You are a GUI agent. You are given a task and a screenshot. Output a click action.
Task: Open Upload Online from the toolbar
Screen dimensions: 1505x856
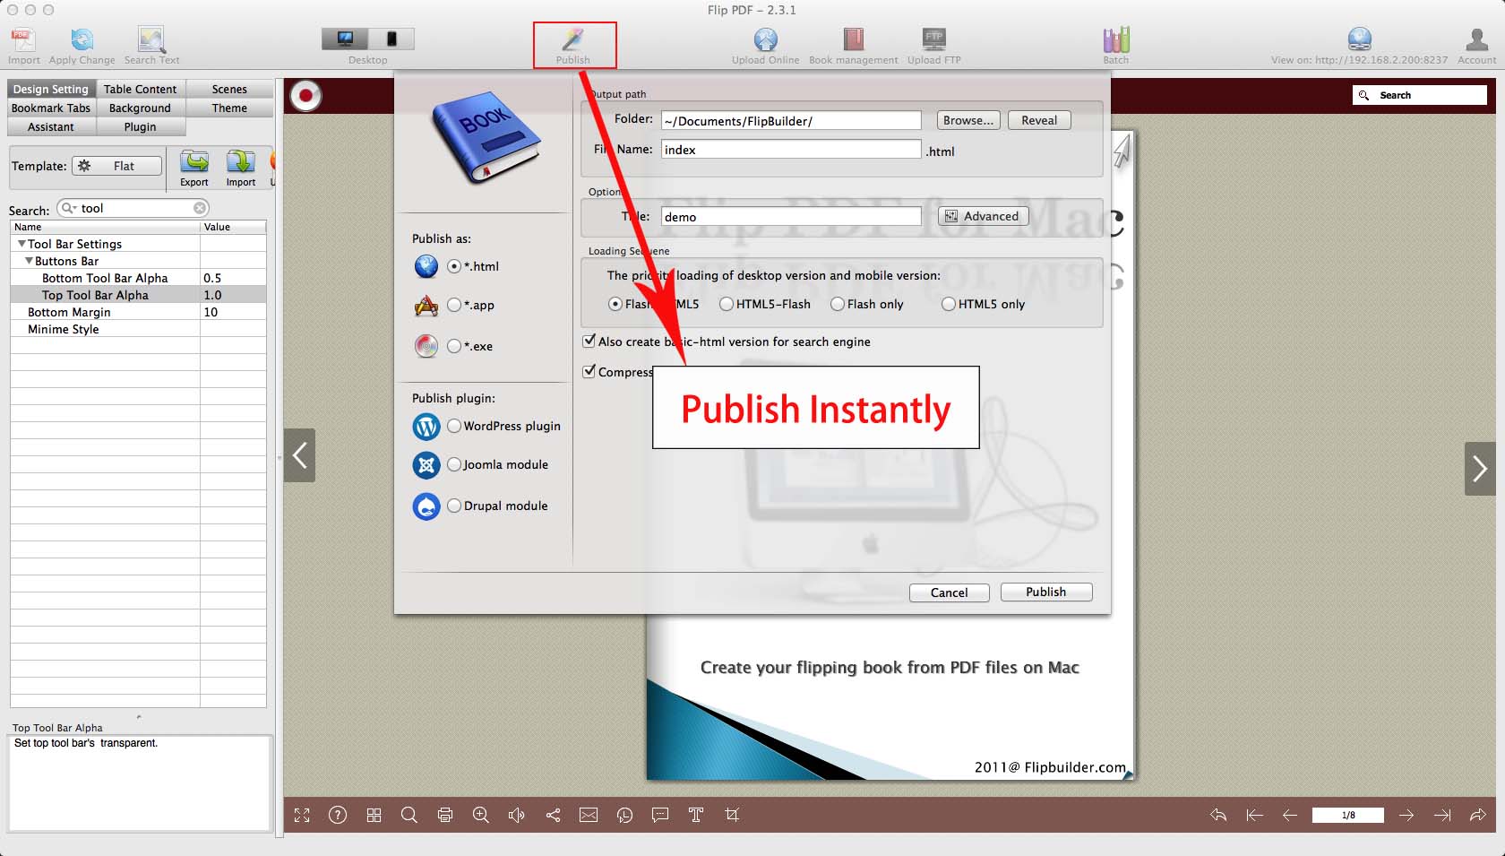pyautogui.click(x=765, y=41)
